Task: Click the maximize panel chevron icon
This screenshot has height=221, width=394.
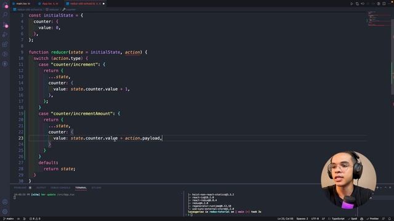Action: tap(386, 187)
